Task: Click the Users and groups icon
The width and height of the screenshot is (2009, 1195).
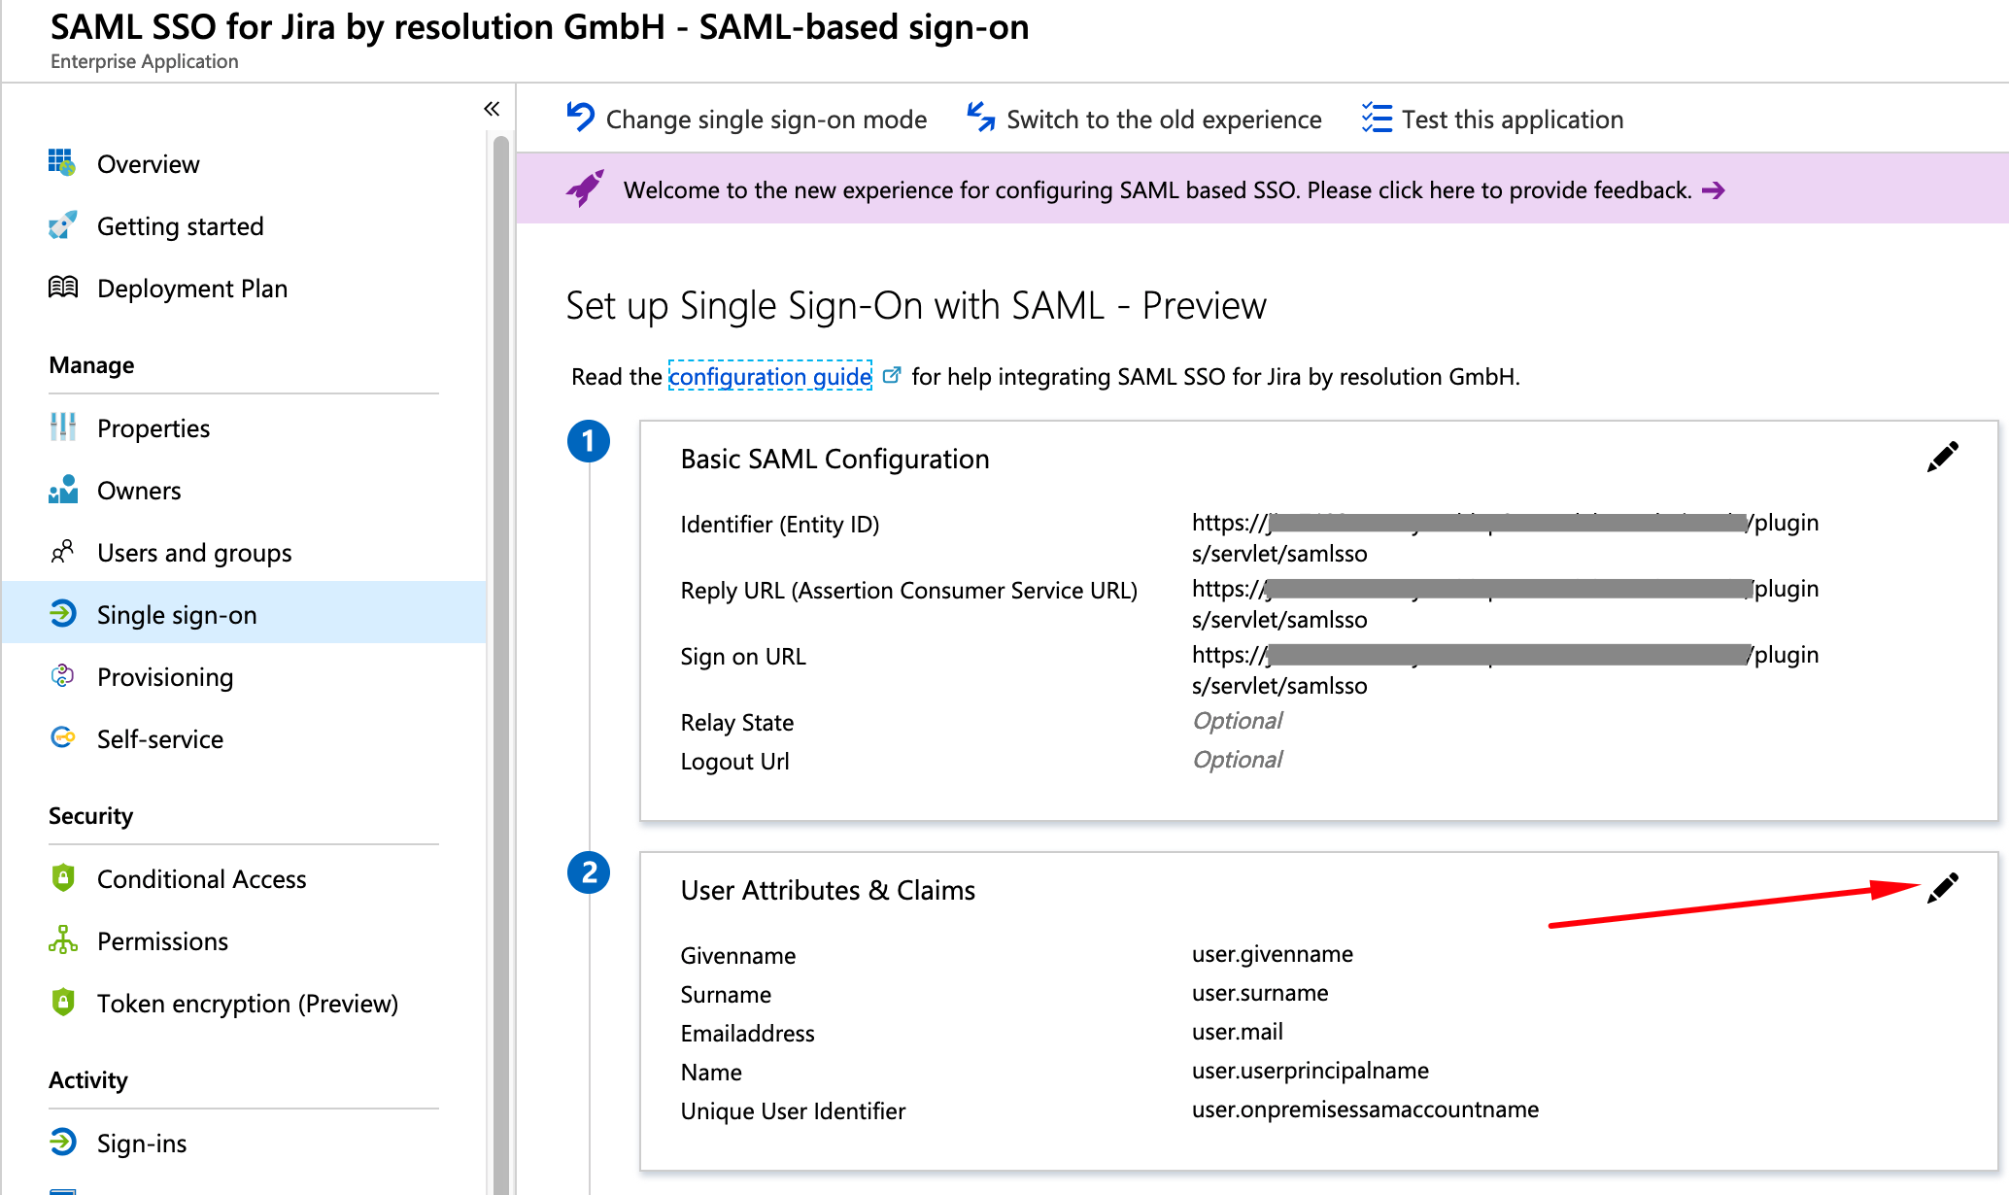Action: tap(62, 552)
